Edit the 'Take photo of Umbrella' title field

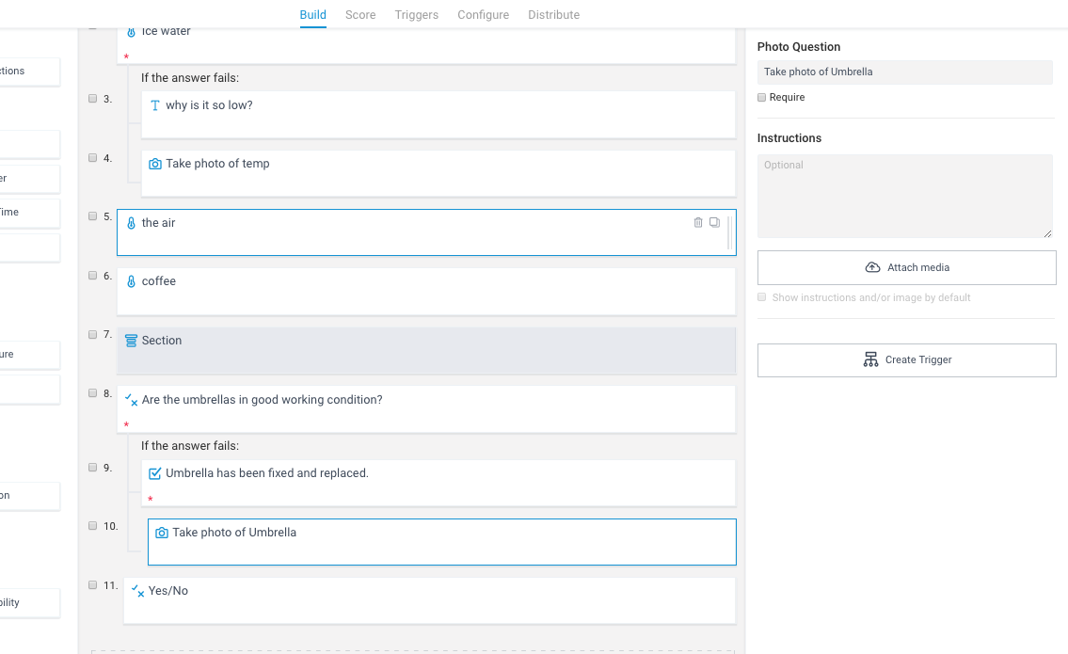tap(904, 72)
